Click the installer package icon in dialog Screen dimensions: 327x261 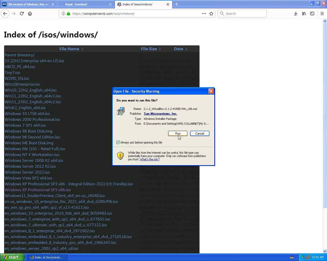tap(121, 111)
